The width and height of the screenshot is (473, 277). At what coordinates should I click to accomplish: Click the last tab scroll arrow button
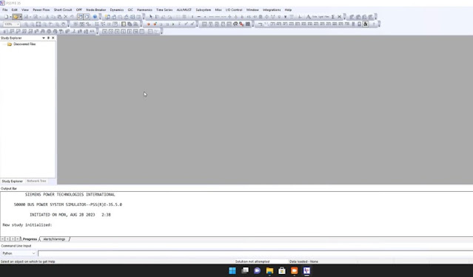(x=18, y=239)
